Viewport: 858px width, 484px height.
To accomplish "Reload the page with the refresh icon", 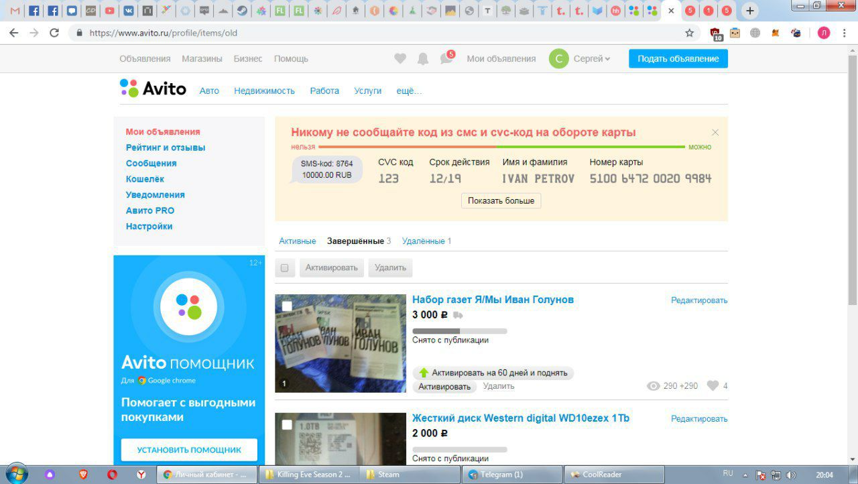I will 55,33.
